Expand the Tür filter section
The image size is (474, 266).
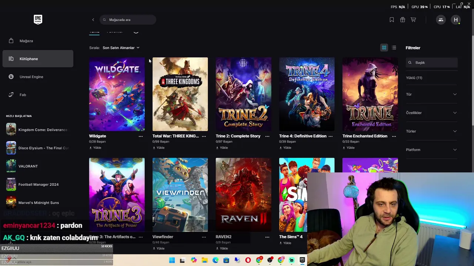pos(432,94)
